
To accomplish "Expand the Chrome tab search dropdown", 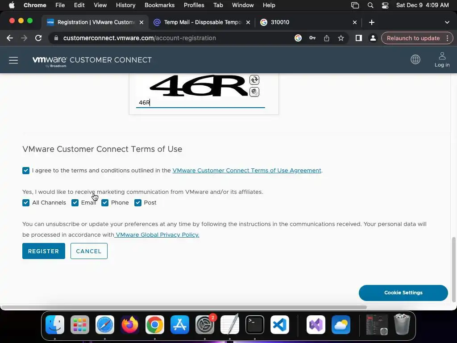I will click(447, 22).
